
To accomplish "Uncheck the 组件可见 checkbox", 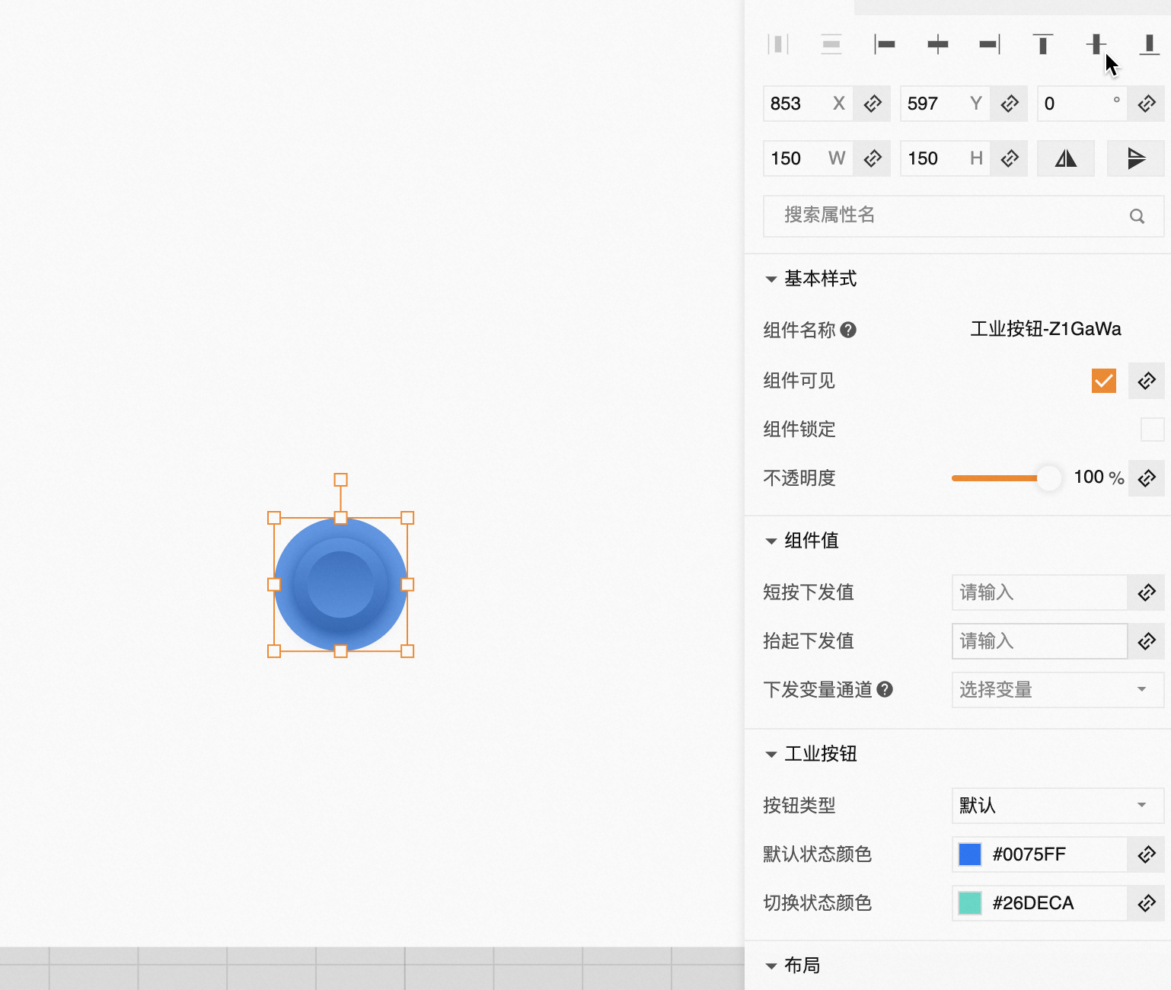I will pos(1104,381).
